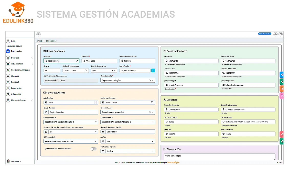288x180 pixels.
Task: Click the País Casa field showing España
Action: pyautogui.click(x=191, y=134)
